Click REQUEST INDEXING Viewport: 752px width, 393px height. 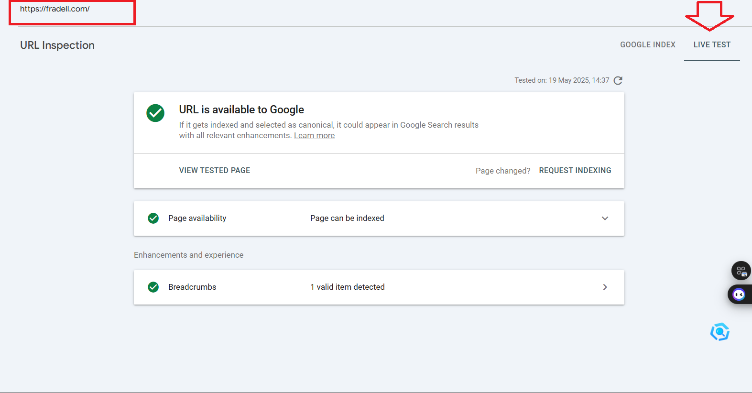click(575, 171)
